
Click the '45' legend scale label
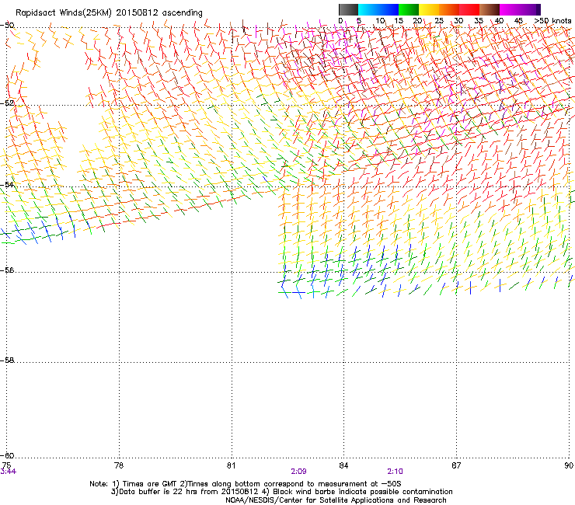(x=518, y=21)
